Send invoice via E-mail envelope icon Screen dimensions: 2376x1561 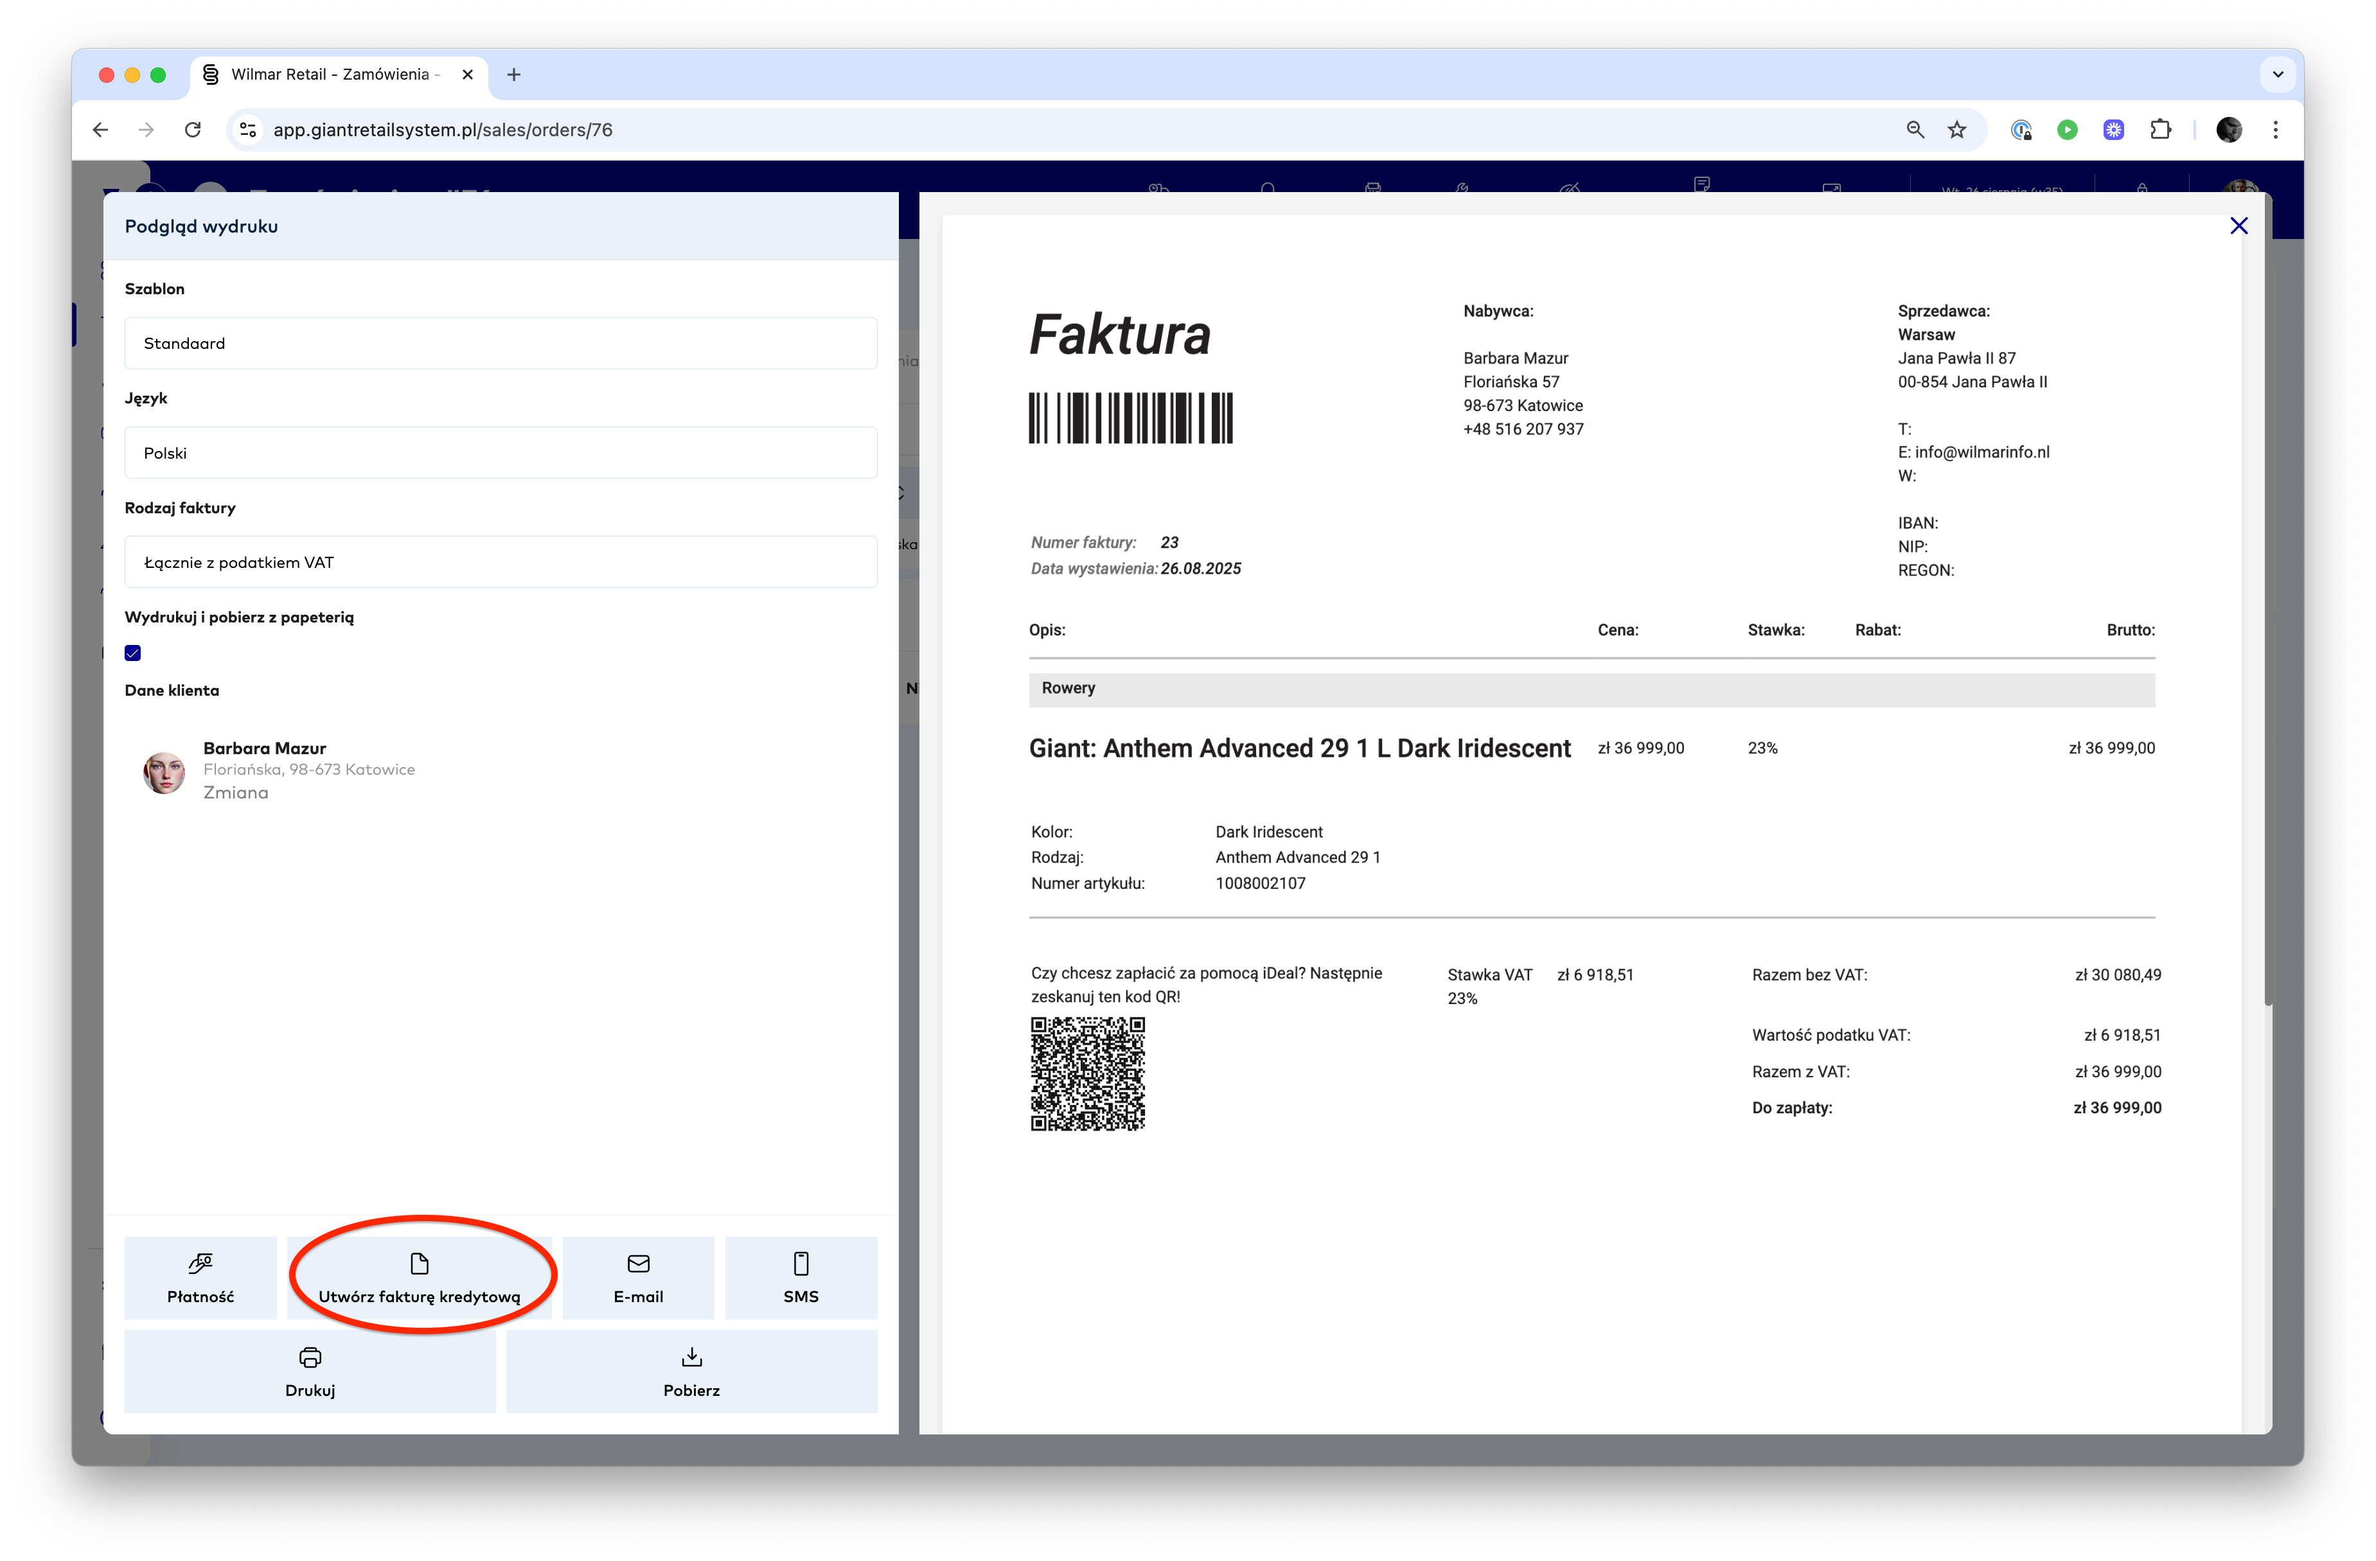pyautogui.click(x=638, y=1264)
